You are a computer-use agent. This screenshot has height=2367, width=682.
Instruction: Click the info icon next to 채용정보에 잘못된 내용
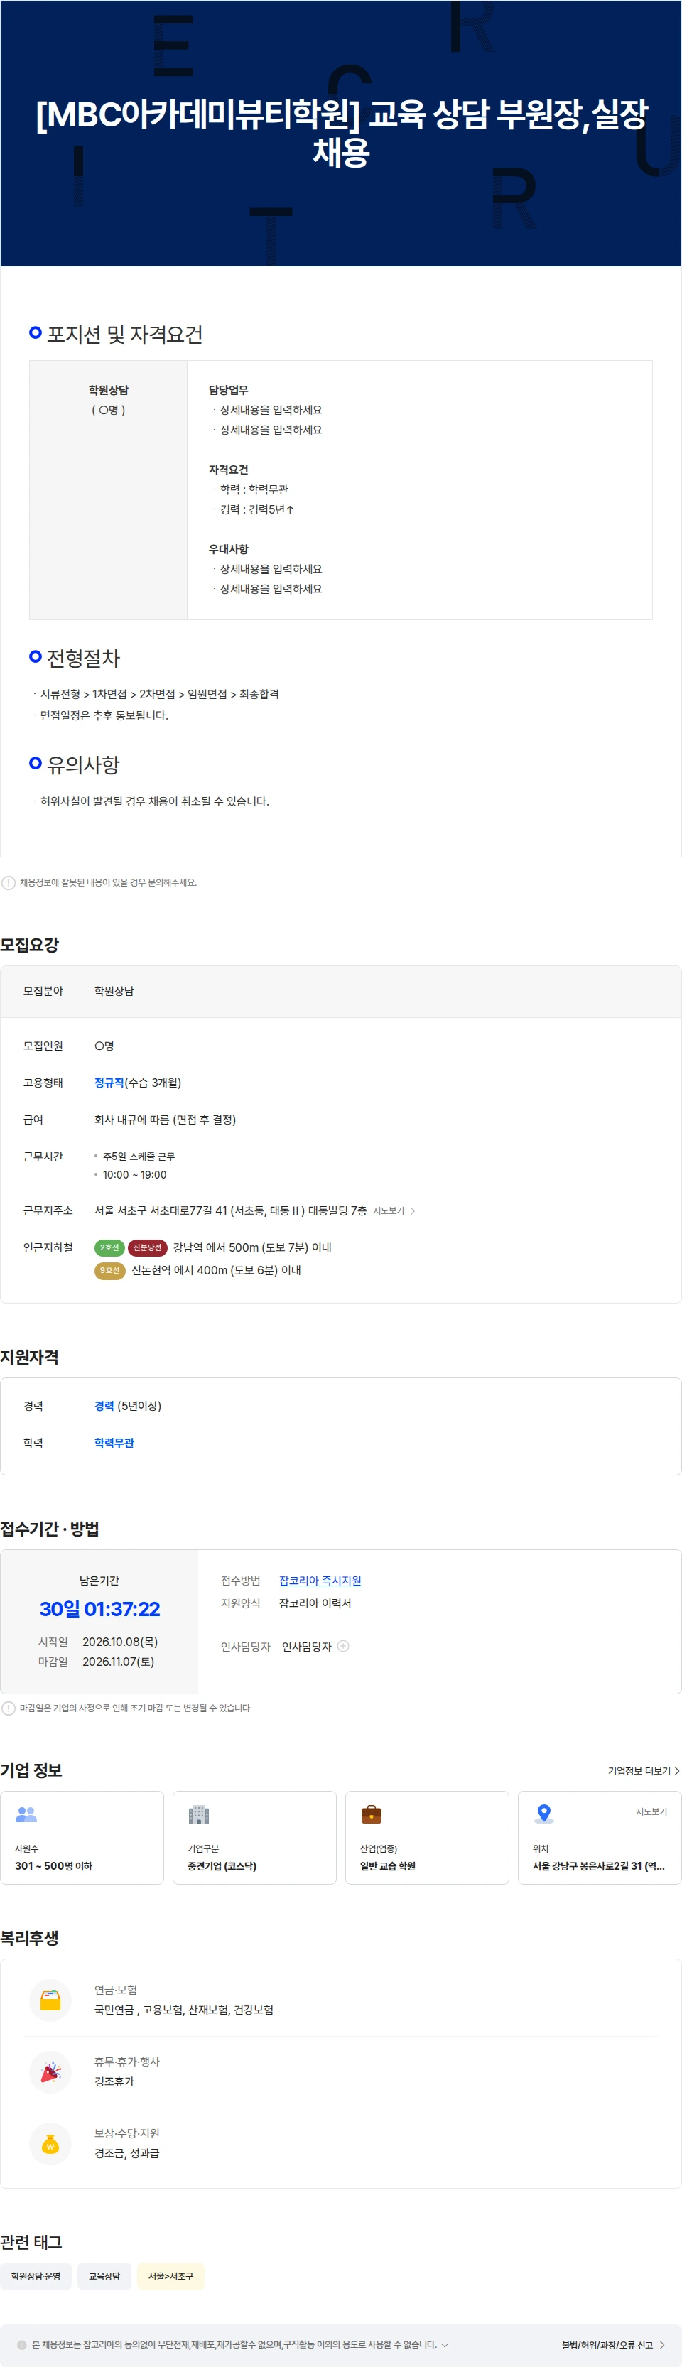tap(9, 882)
